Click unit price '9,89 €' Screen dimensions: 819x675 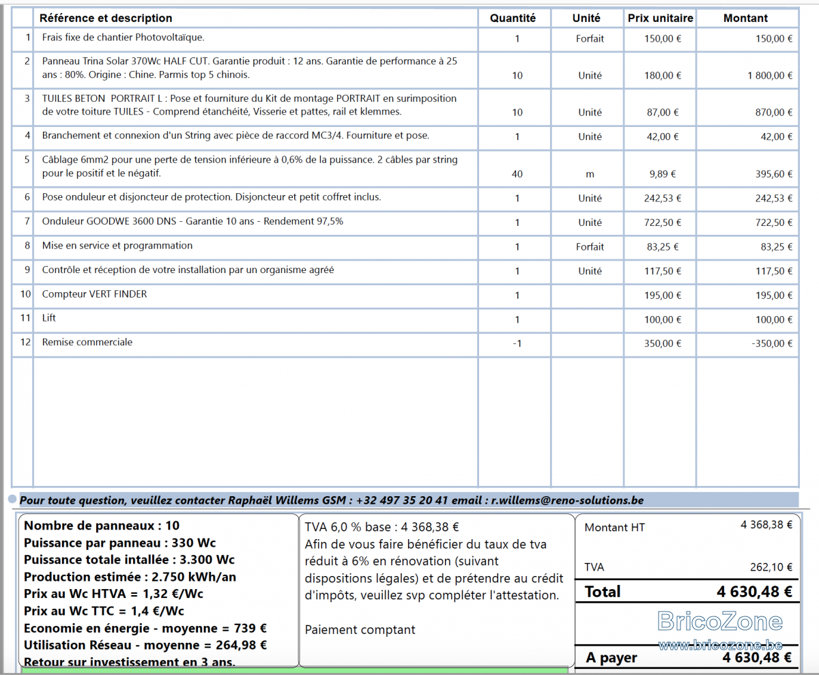(x=663, y=174)
